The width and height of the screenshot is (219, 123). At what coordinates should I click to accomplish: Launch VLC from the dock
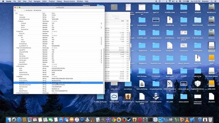[187, 120]
